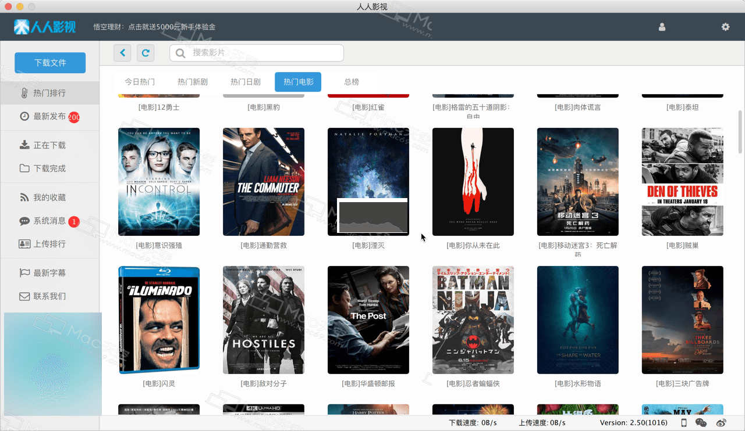Click the envelope icon beside 联系我们

[x=24, y=296]
